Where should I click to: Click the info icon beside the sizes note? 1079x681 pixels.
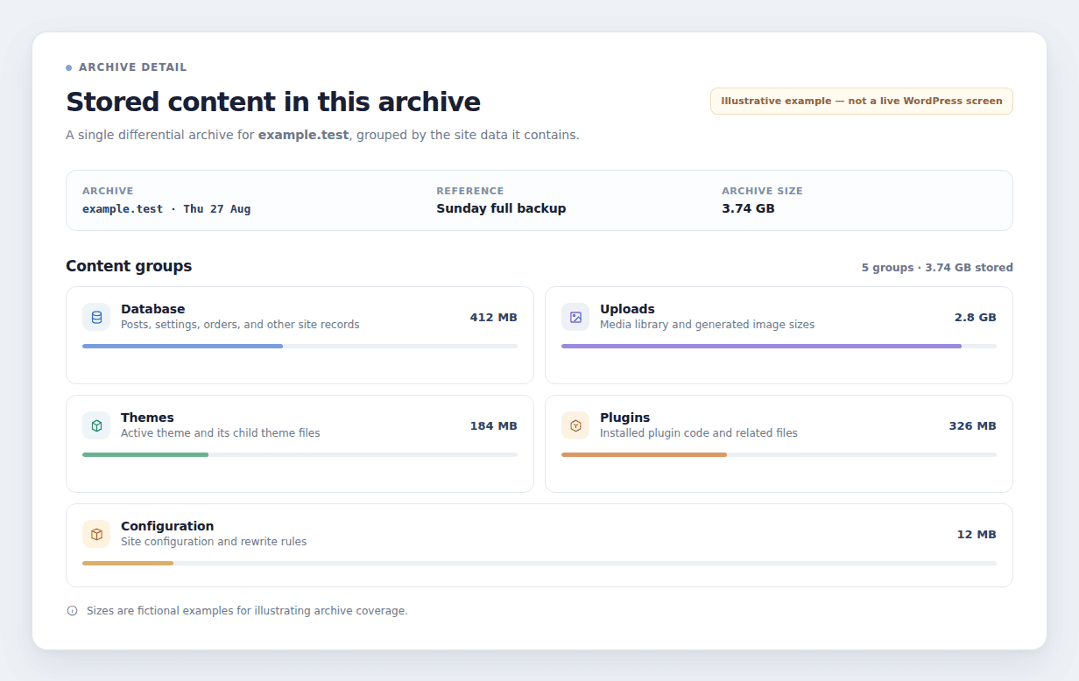(72, 611)
